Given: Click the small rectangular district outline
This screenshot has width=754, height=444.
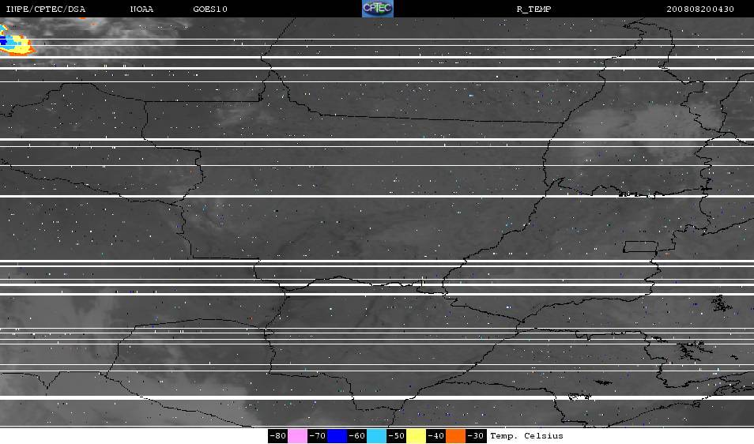Looking at the screenshot, I should (640, 246).
